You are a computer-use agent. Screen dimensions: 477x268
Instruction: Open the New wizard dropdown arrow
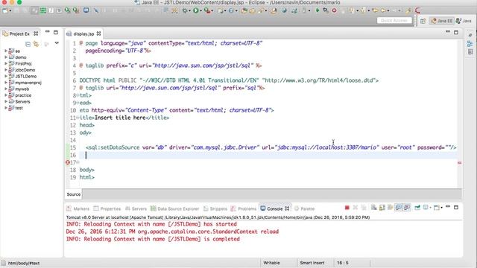click(10, 11)
